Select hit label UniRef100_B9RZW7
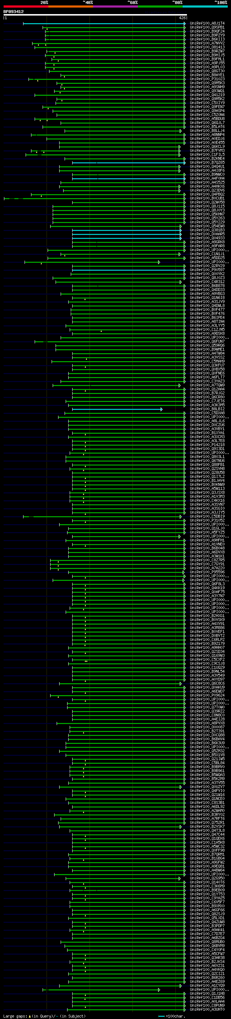This screenshot has height=1019, width=231. tap(207, 51)
